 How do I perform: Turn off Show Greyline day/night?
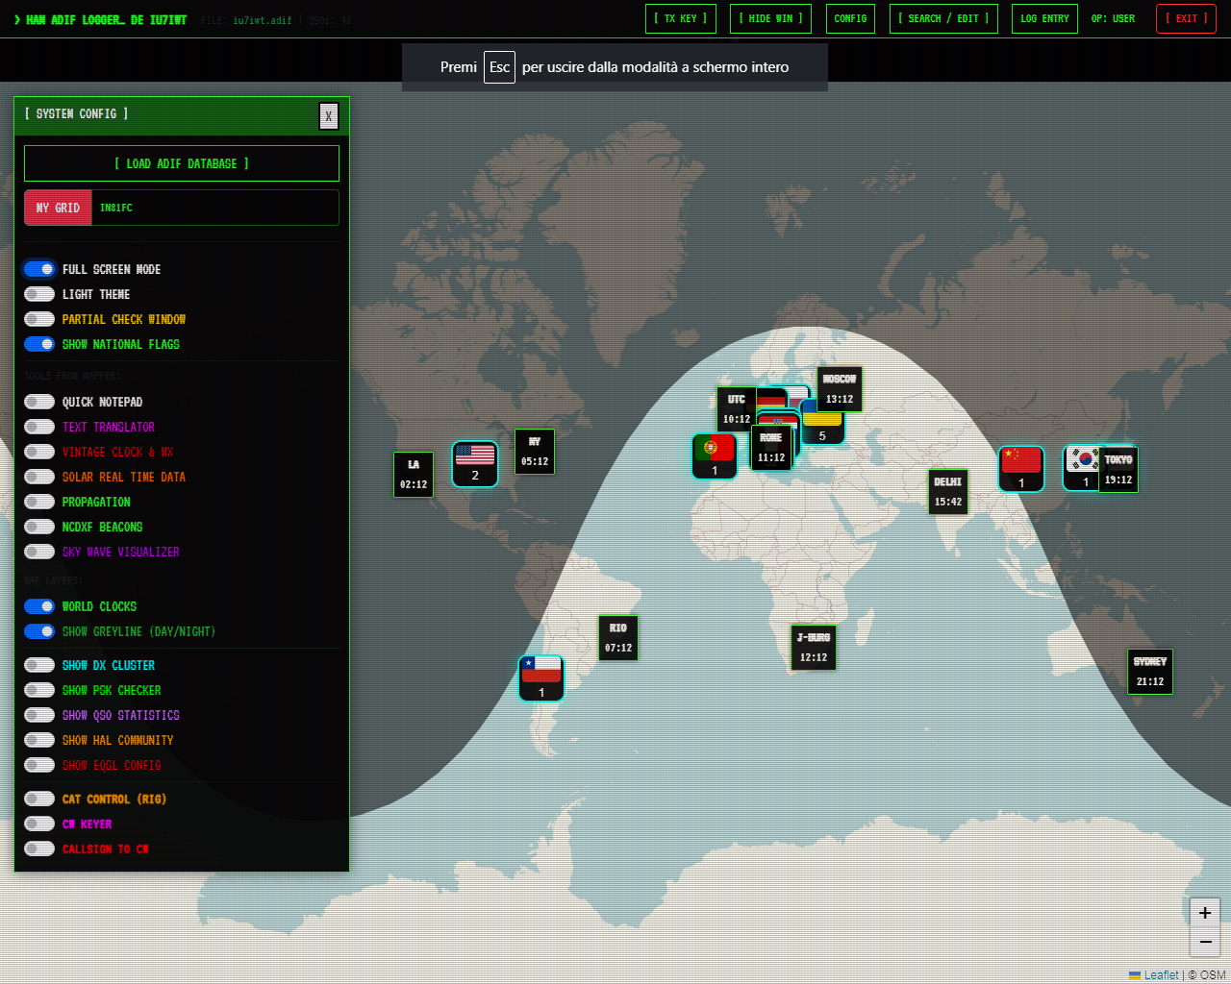coord(39,631)
